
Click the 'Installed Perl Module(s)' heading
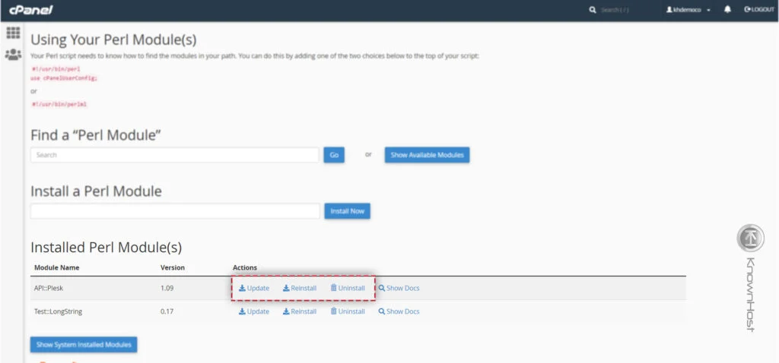(x=107, y=247)
